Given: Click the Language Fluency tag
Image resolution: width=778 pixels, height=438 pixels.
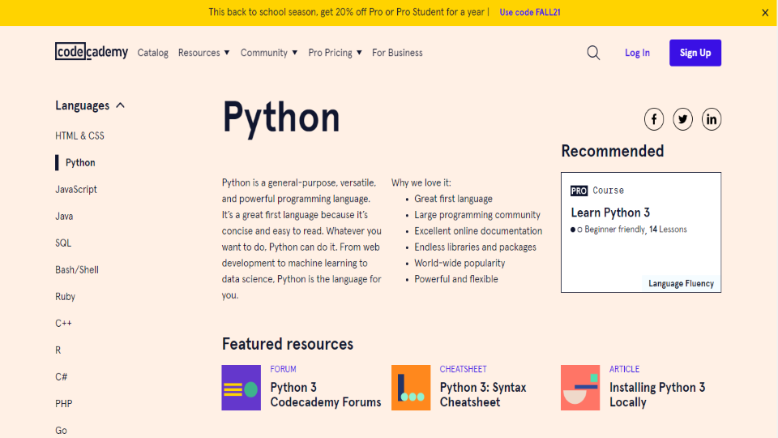Looking at the screenshot, I should pyautogui.click(x=681, y=284).
